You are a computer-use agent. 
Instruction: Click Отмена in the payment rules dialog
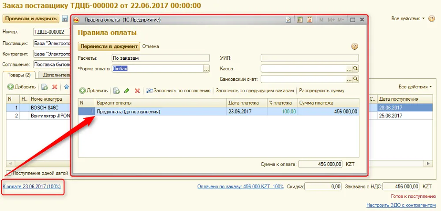(150, 46)
